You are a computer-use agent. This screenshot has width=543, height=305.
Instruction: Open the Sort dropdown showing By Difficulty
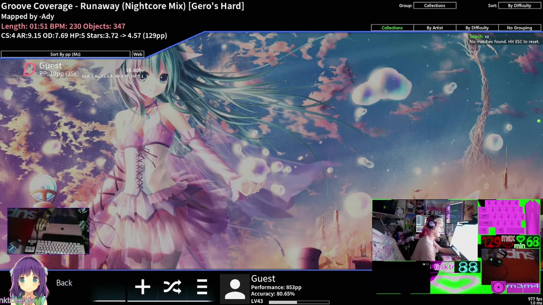pos(520,6)
